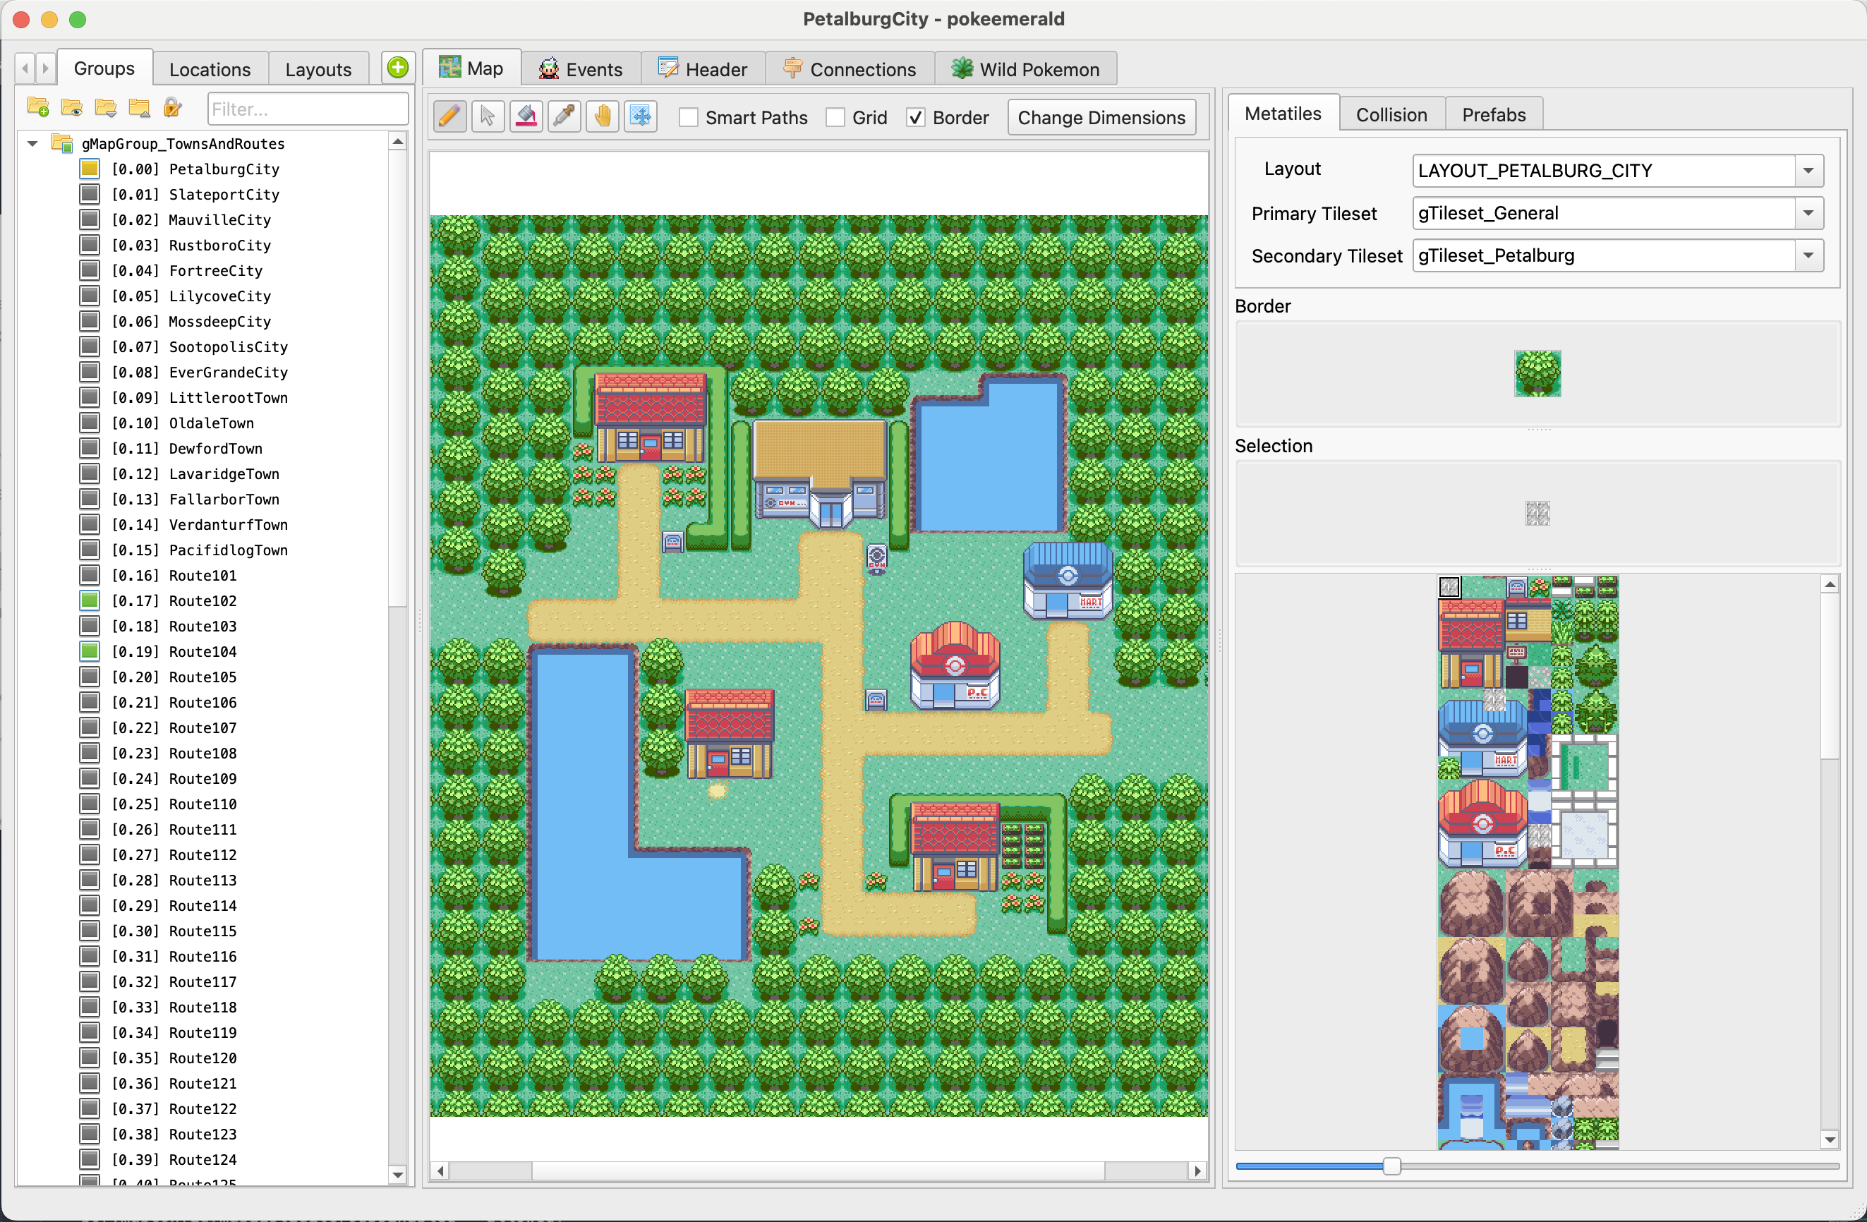Choose the Hand pan tool
This screenshot has width=1867, height=1222.
[x=602, y=116]
